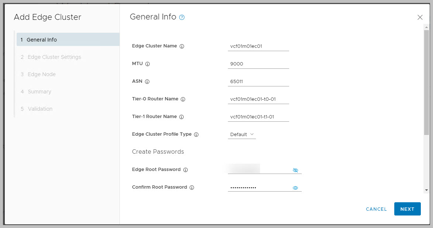The image size is (433, 228).
Task: Click the ASN input field
Action: pos(258,82)
